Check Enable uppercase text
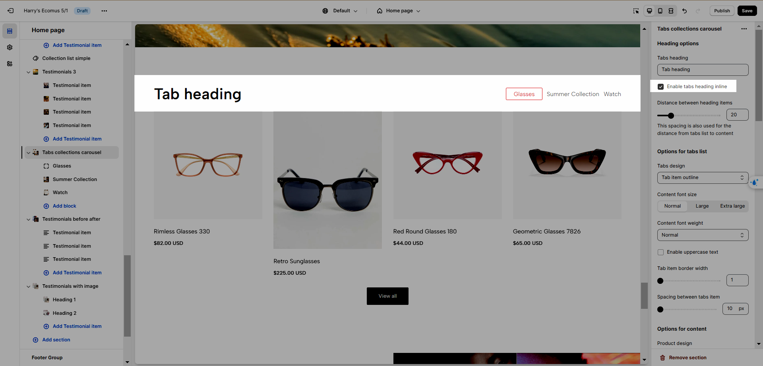 [x=660, y=252]
